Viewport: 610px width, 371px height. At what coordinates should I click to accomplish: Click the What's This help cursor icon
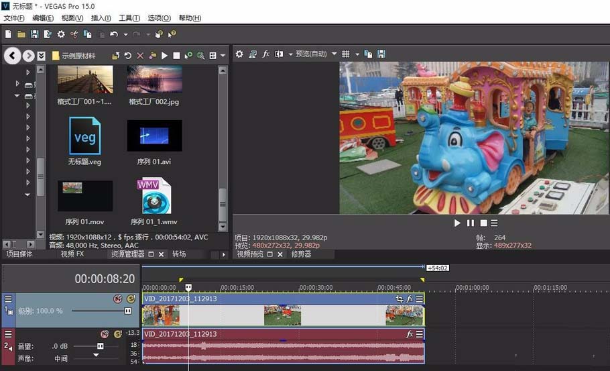(x=172, y=34)
